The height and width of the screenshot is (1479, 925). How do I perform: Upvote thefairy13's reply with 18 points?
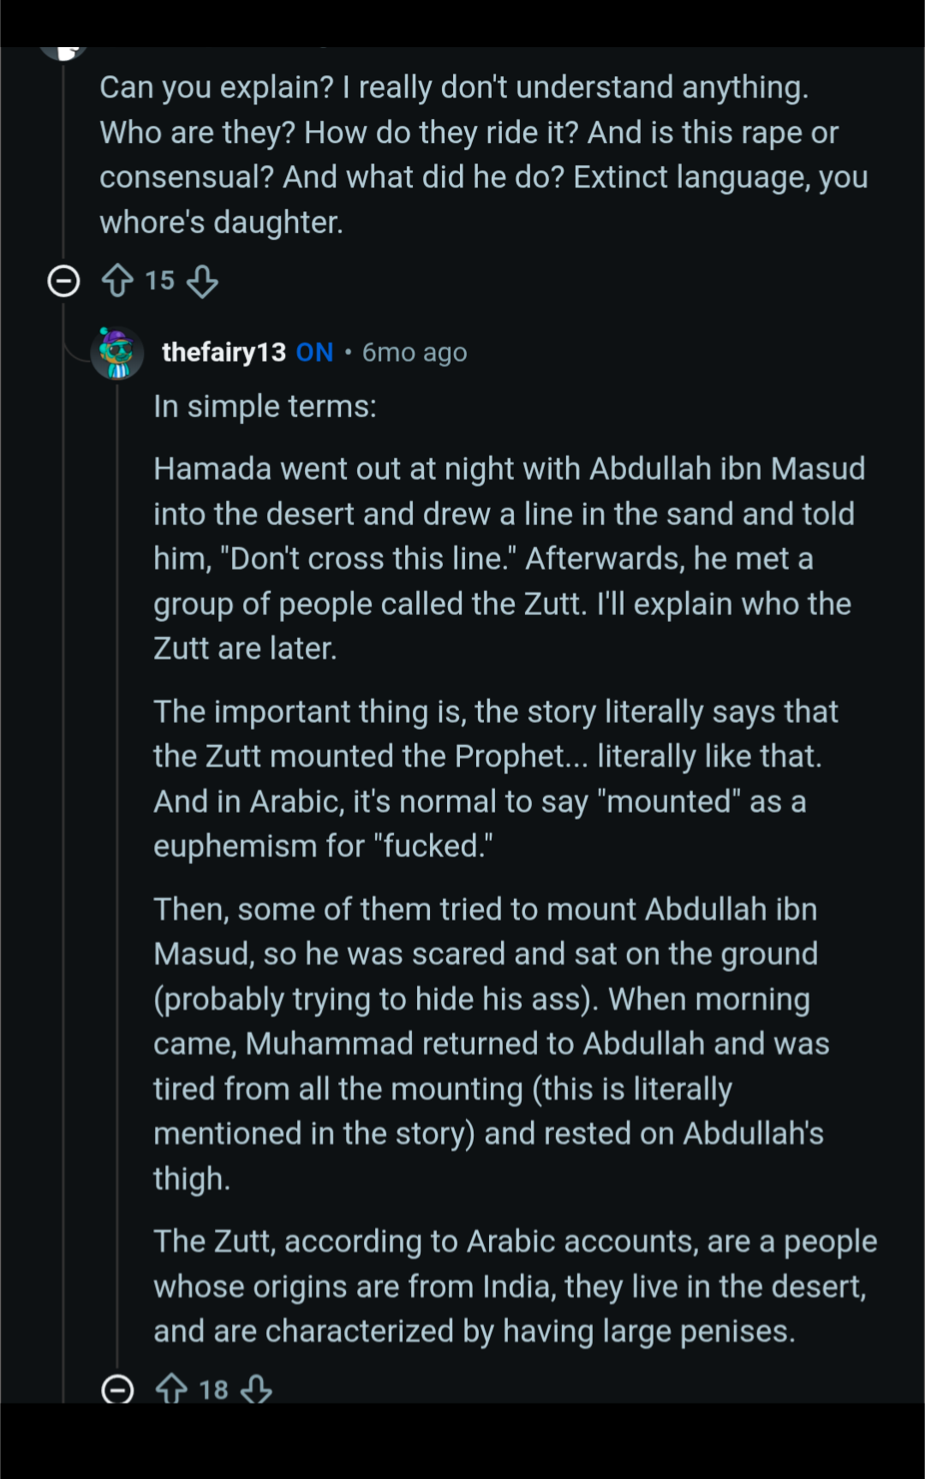point(171,1388)
